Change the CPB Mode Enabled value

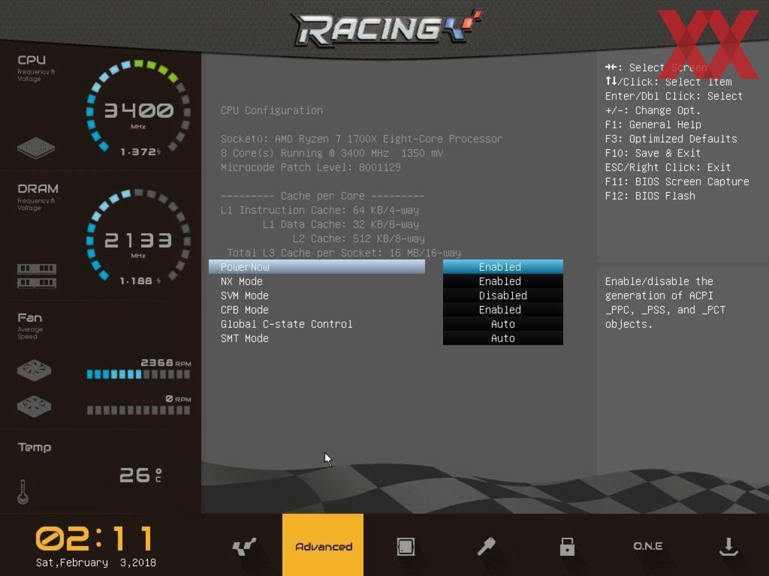[503, 309]
